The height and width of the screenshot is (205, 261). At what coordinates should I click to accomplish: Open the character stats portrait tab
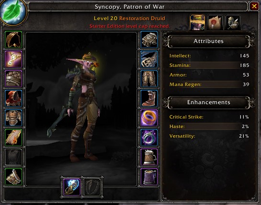[197, 22]
